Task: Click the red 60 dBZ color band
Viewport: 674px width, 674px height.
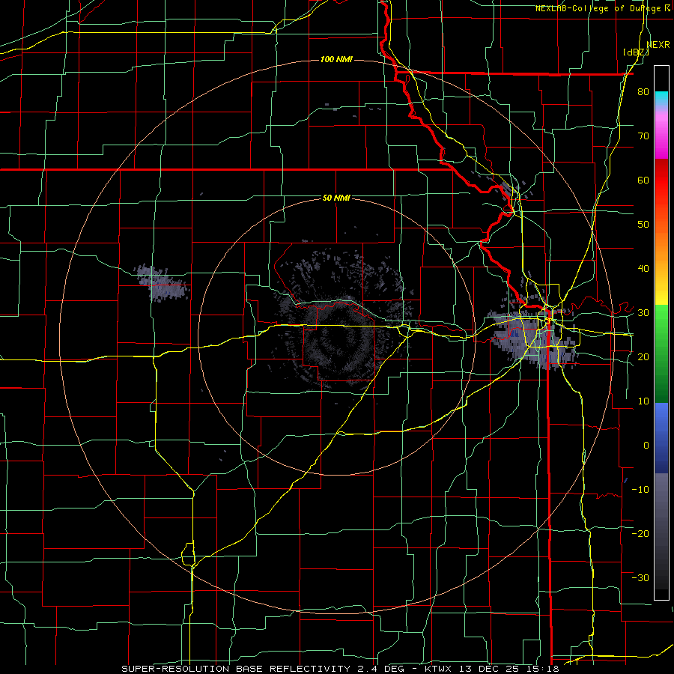Action: click(661, 180)
